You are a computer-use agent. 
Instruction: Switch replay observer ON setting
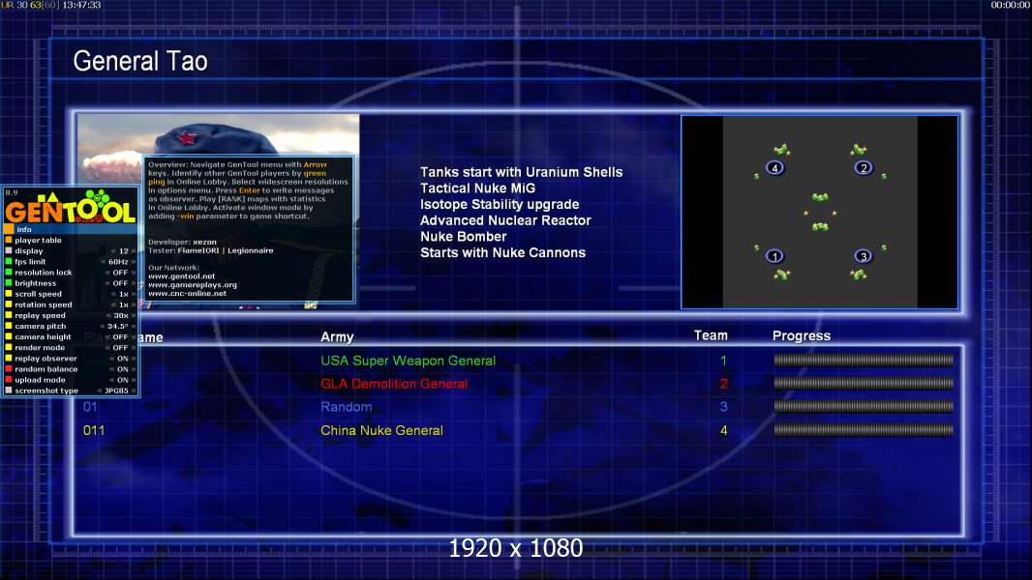(x=122, y=358)
